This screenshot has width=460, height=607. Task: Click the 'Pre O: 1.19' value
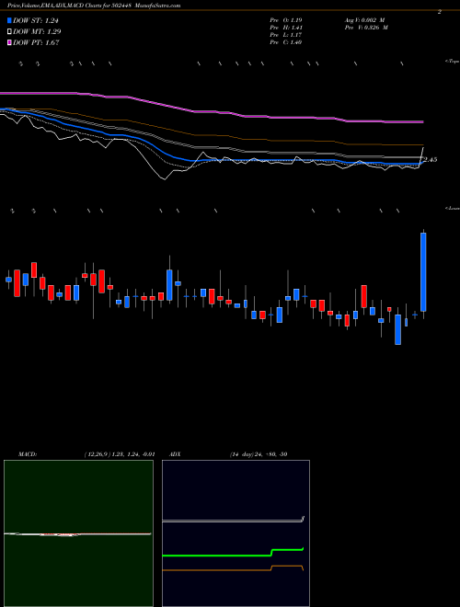pyautogui.click(x=286, y=19)
